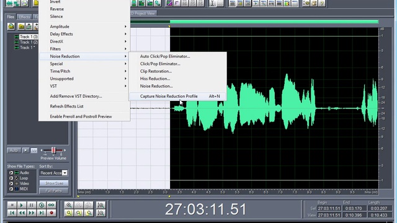The height and width of the screenshot is (223, 397).
Task: Click the Rewind double-arrow button
Action: tap(22, 213)
